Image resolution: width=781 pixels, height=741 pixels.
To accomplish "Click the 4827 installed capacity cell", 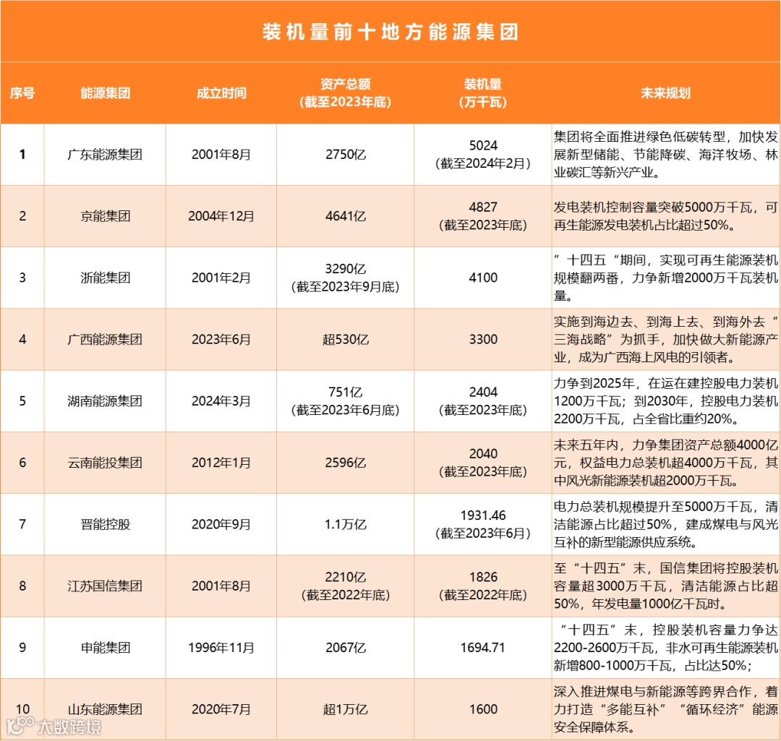I will pyautogui.click(x=482, y=216).
